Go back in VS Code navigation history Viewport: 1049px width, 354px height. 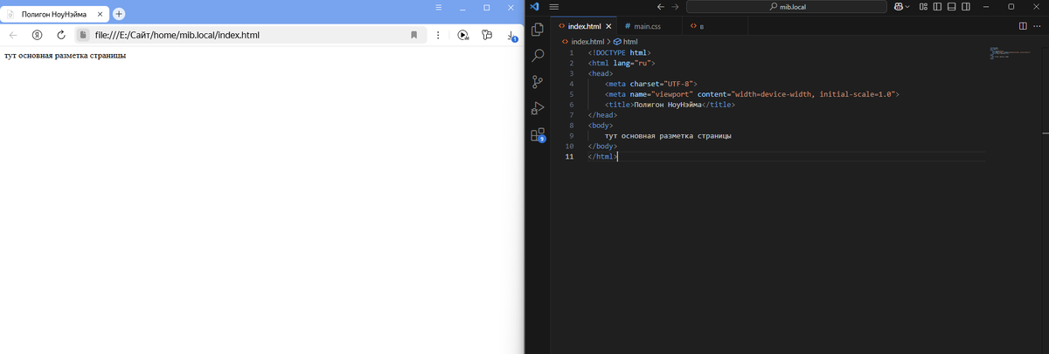(661, 6)
